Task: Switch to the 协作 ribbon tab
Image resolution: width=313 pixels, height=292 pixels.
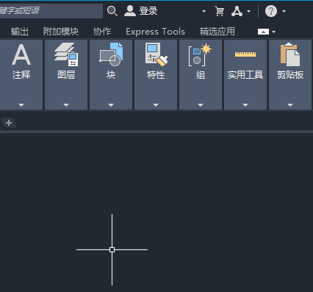Action: (102, 32)
